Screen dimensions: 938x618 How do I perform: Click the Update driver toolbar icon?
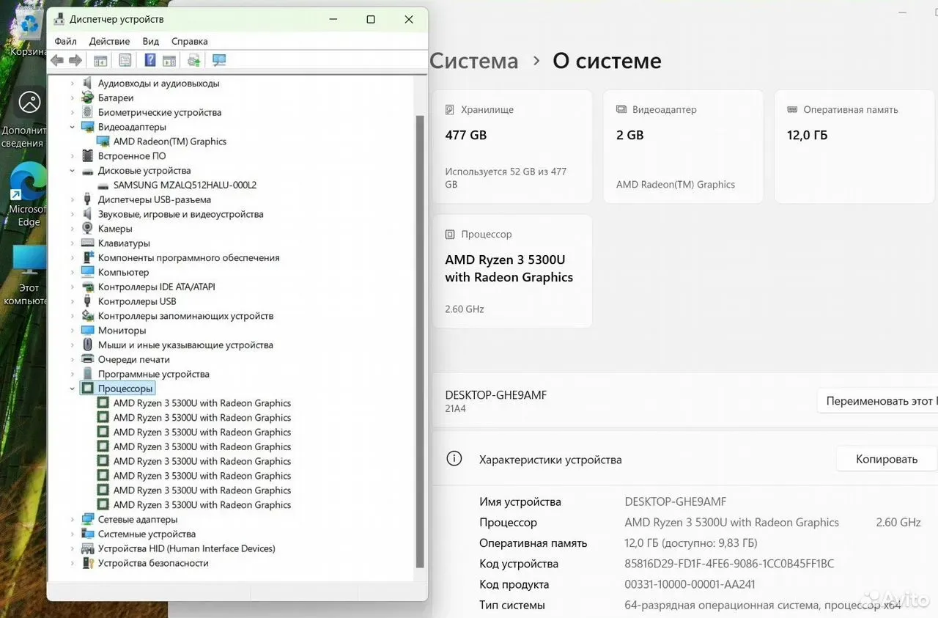194,60
